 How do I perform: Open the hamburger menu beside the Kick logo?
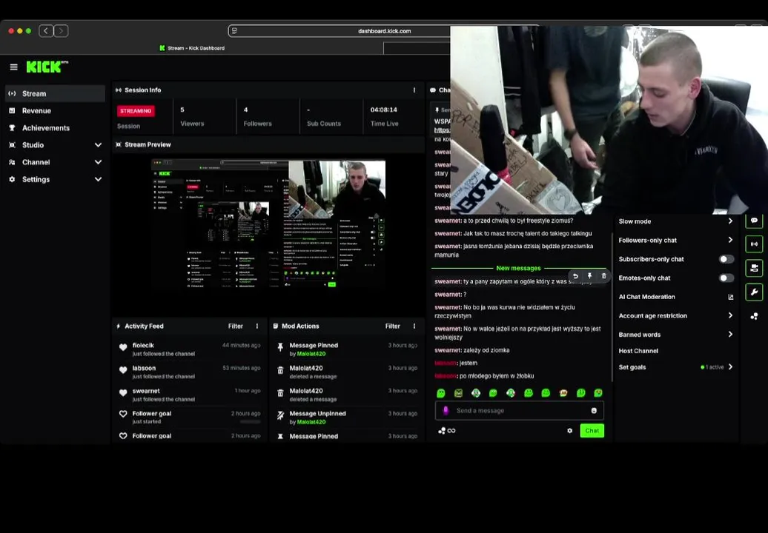click(x=13, y=67)
